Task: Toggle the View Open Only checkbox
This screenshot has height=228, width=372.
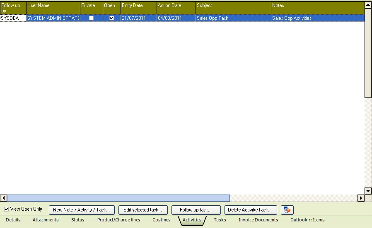Action: click(x=6, y=209)
